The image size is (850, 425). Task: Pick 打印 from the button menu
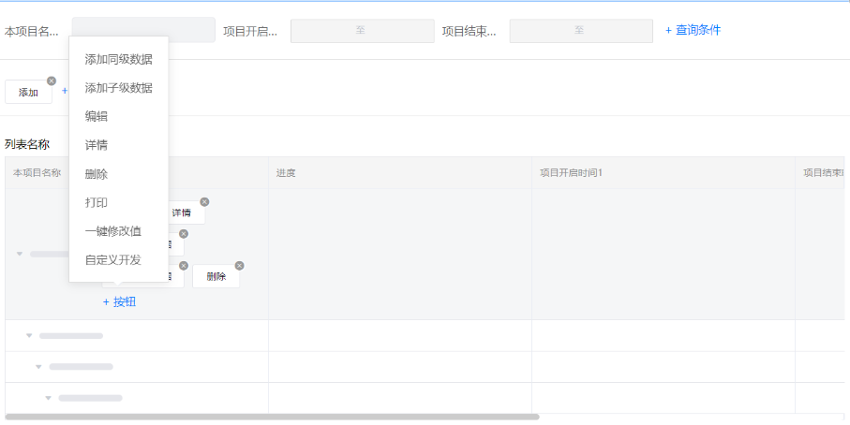pyautogui.click(x=97, y=202)
